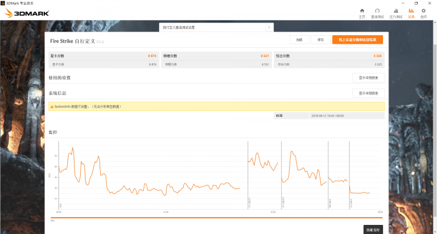Click the 加载 load button

299,40
